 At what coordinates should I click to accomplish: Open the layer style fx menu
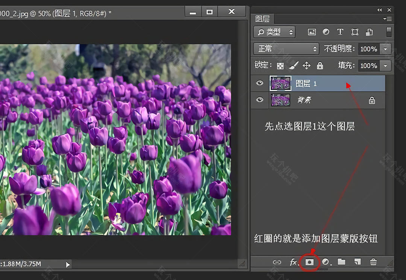[294, 262]
